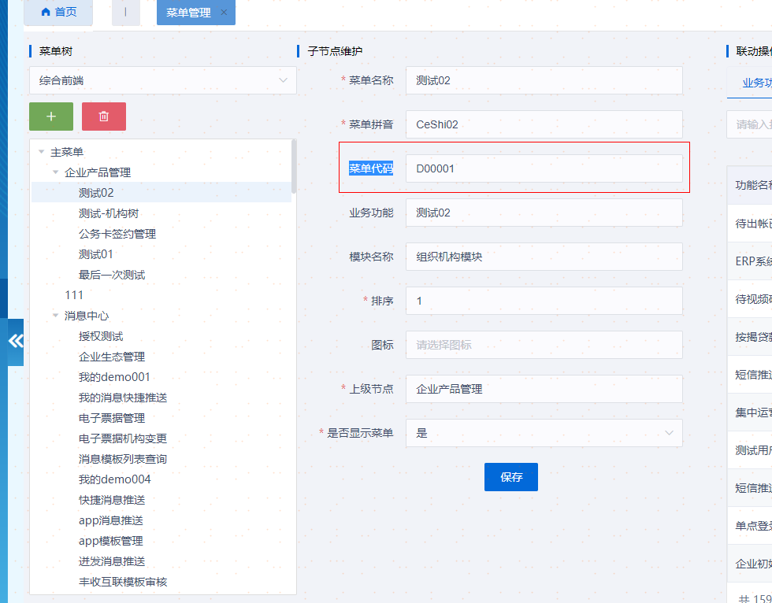Click the 图标 icon selection field

544,345
